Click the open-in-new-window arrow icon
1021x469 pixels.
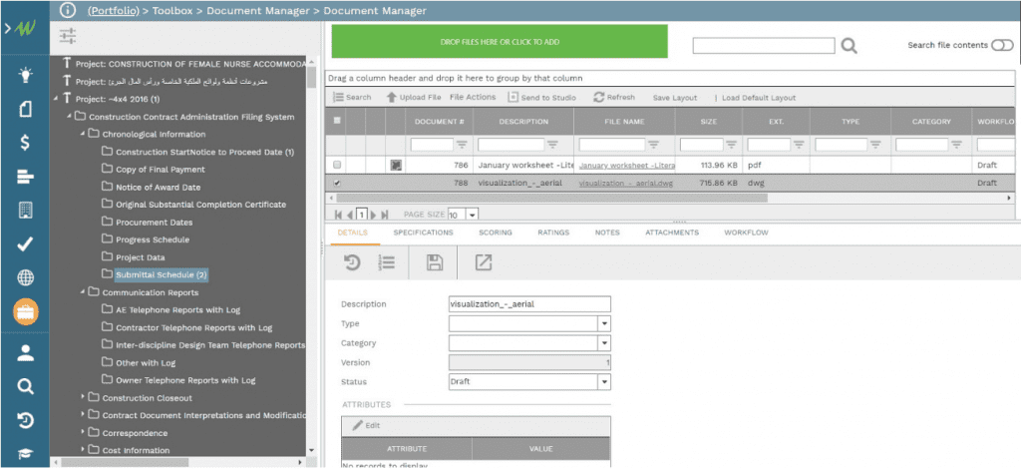point(484,262)
